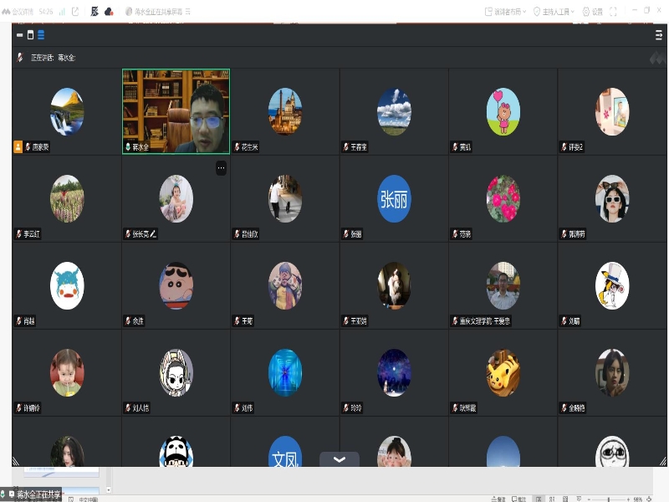Open the menu beside 蒋永全正在共享屏幕
The width and height of the screenshot is (669, 502).
187,12
